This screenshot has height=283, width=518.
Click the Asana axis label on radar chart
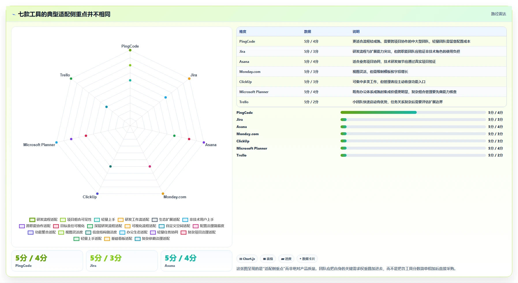211,145
